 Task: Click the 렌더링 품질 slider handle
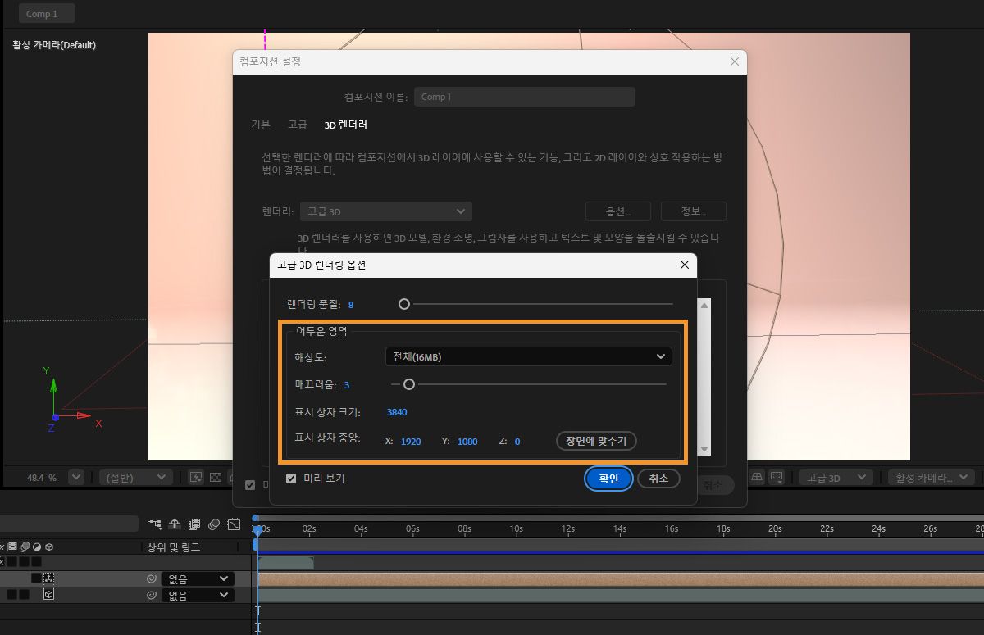(403, 304)
